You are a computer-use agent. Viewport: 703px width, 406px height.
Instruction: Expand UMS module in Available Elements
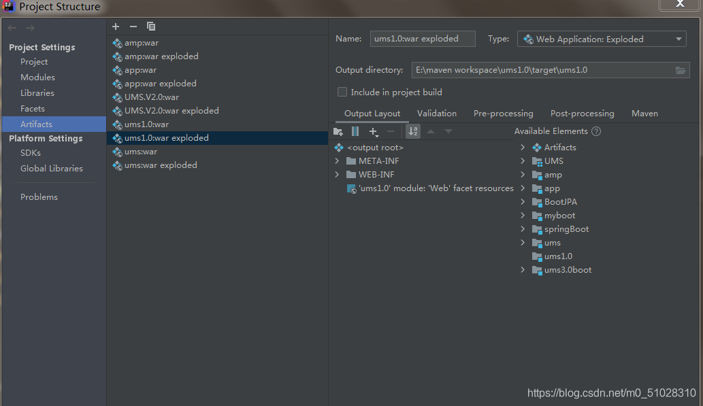(x=523, y=161)
